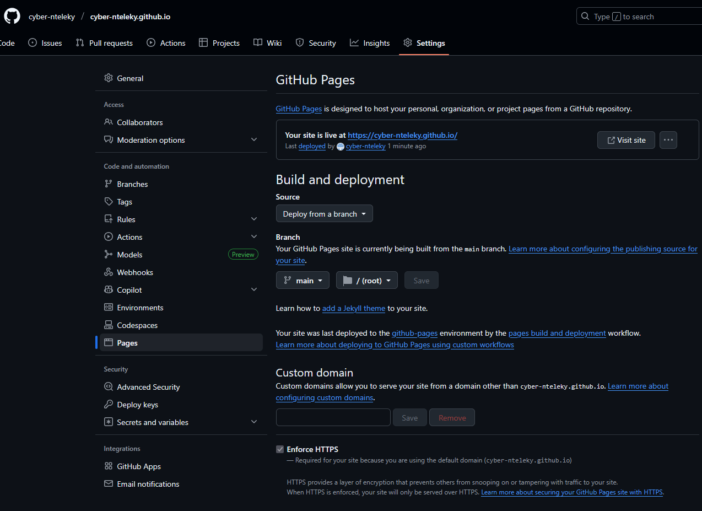Open Learn more about securing site with HTTPS
702x511 pixels.
(x=572, y=492)
